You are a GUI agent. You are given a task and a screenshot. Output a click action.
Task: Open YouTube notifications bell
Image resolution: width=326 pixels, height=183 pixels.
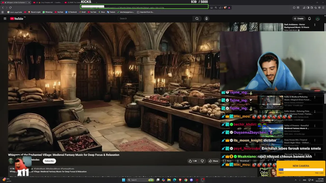[x=309, y=19]
